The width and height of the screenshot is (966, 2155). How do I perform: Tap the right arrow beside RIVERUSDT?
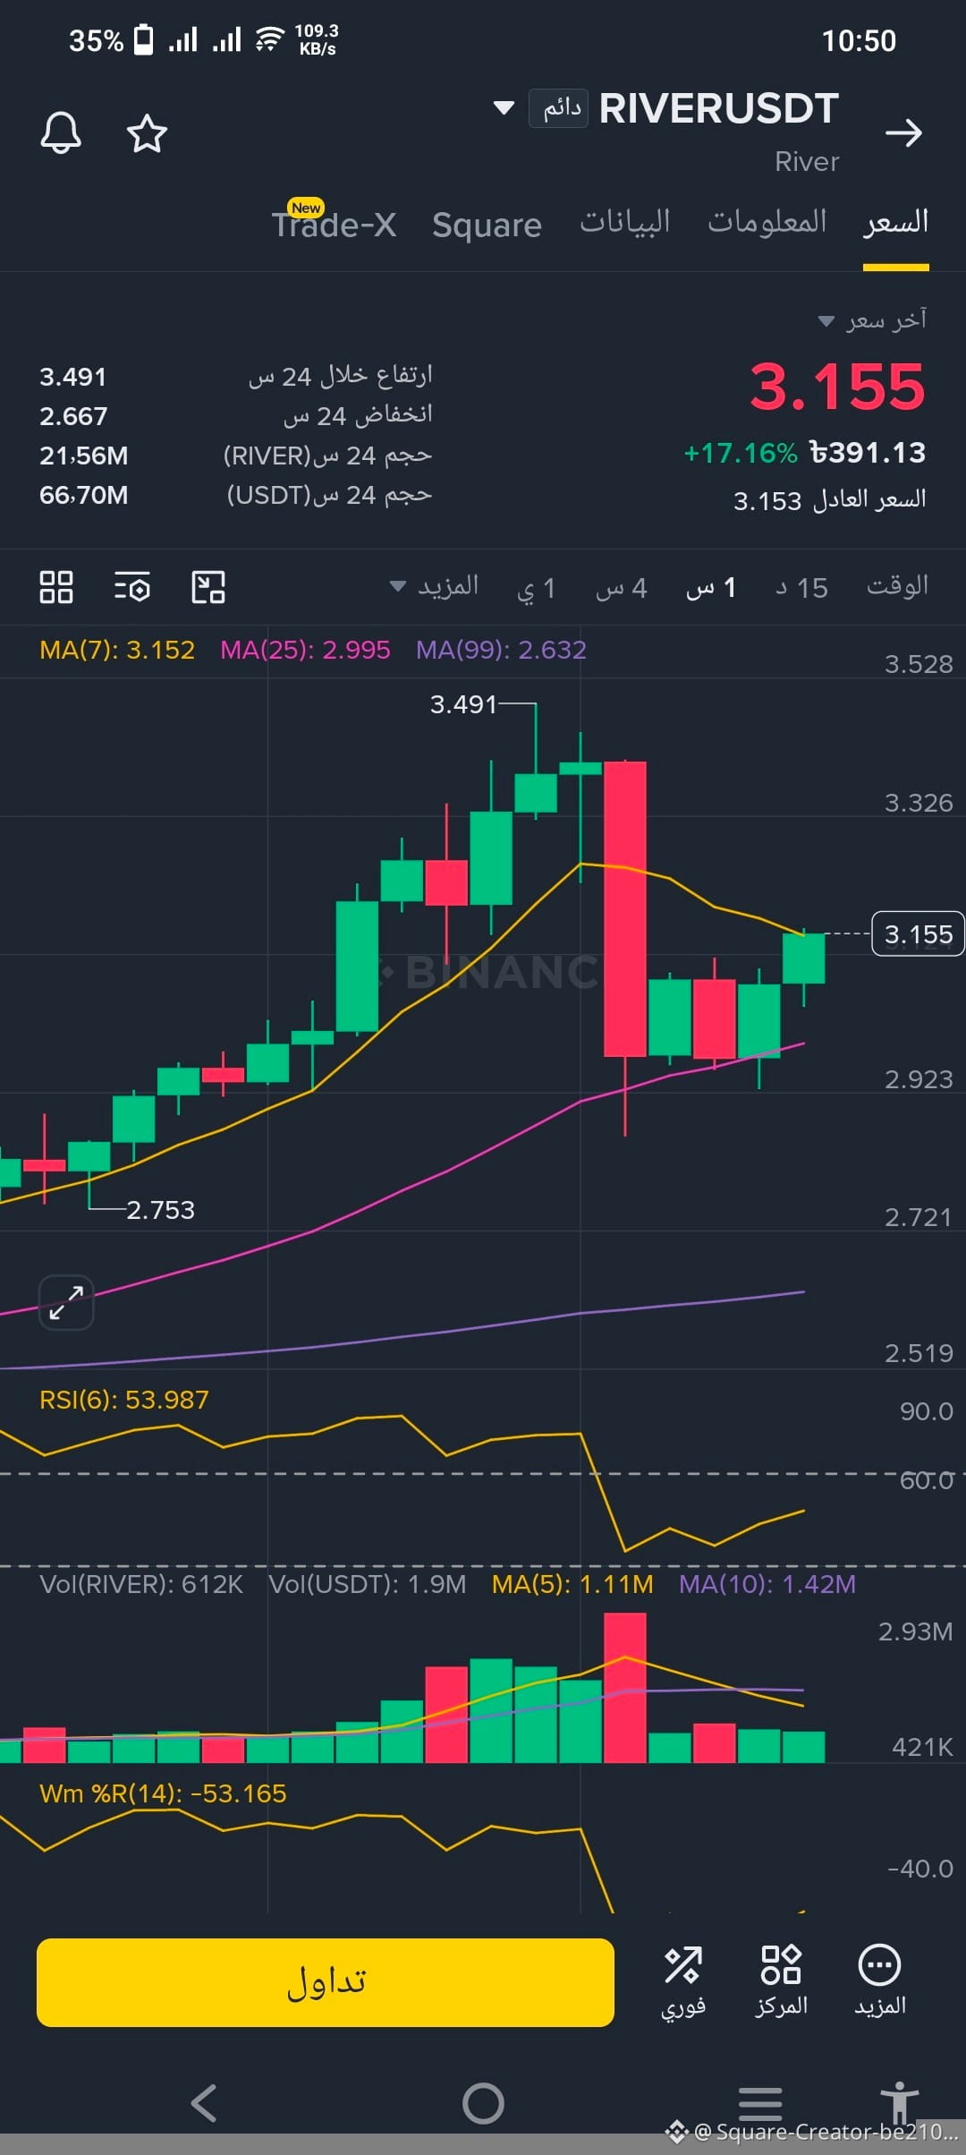(x=903, y=133)
